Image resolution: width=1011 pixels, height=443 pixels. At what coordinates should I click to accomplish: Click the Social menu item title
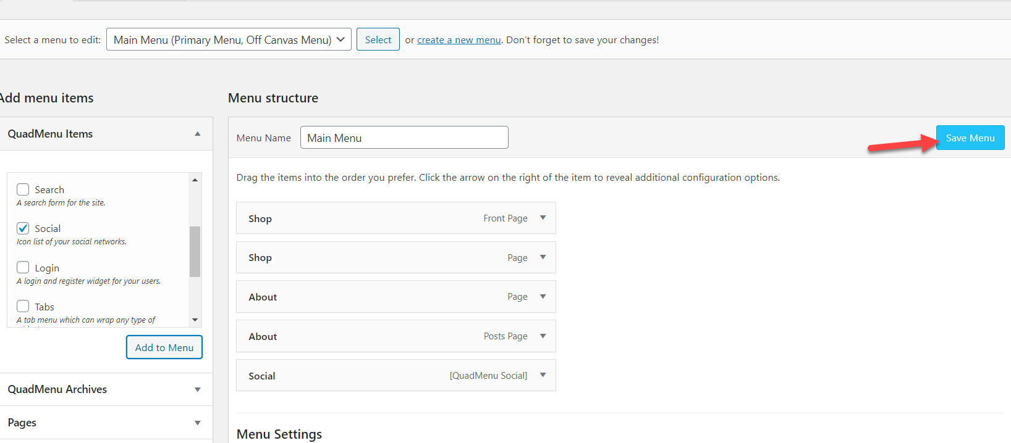[262, 376]
